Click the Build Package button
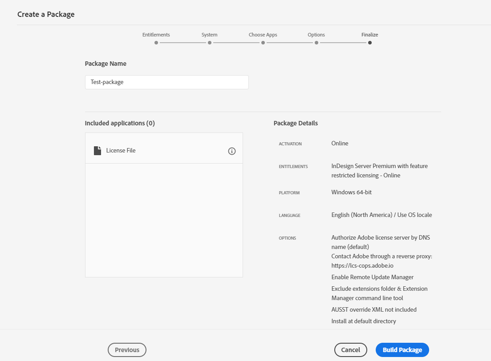 pyautogui.click(x=402, y=350)
